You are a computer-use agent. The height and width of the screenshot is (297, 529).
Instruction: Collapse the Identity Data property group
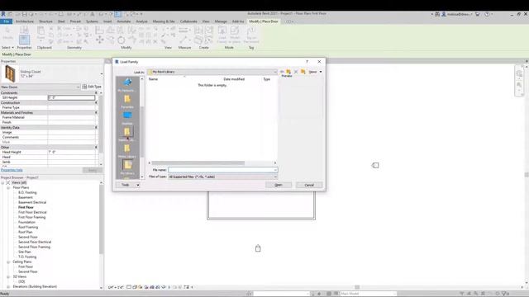[x=96, y=128]
